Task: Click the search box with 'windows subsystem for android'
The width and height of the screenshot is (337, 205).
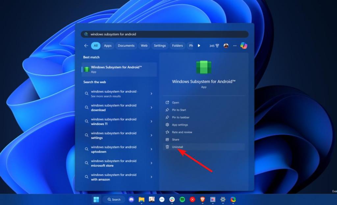Action: click(x=165, y=34)
